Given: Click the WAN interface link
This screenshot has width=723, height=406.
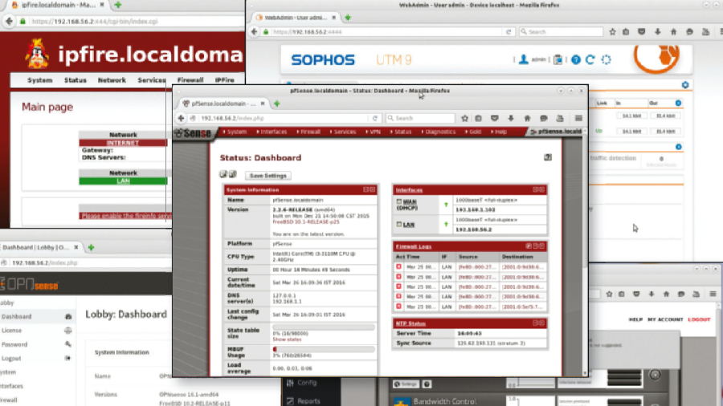Looking at the screenshot, I should pyautogui.click(x=410, y=201).
